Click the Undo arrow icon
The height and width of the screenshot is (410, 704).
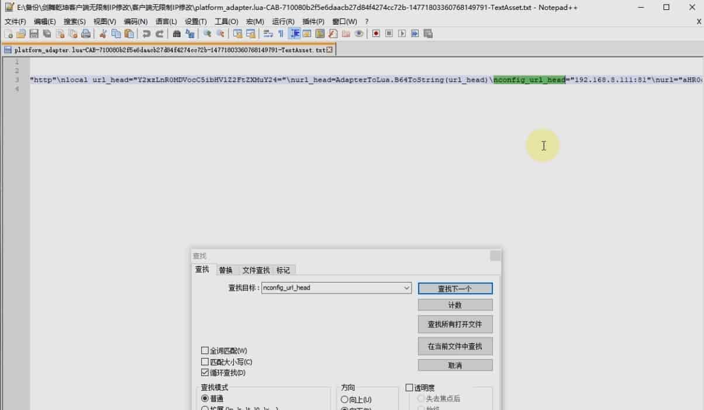pos(146,34)
